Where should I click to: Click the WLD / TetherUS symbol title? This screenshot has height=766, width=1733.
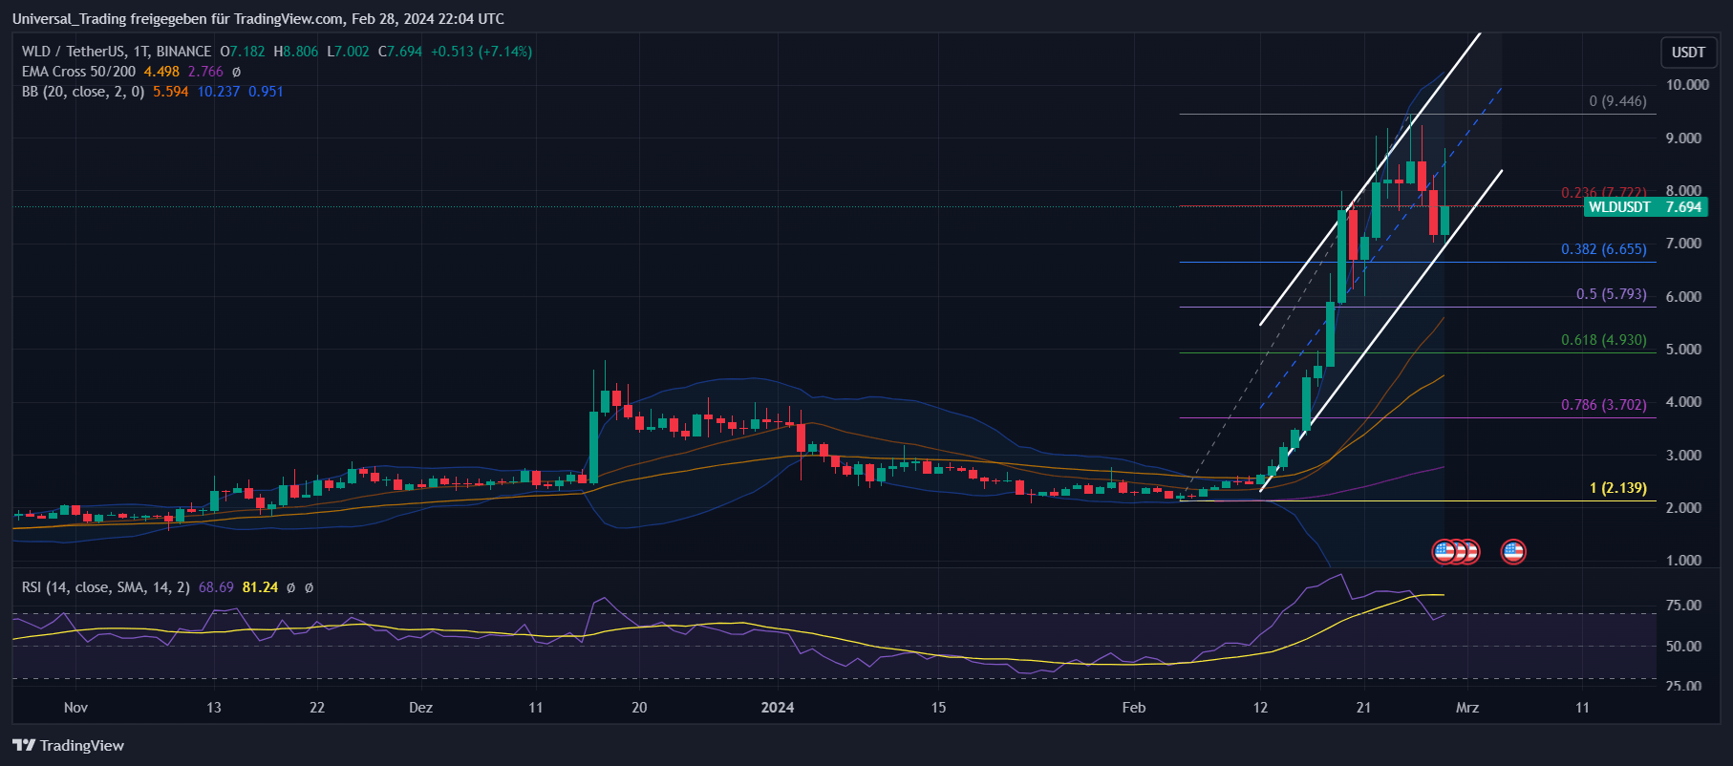point(117,52)
